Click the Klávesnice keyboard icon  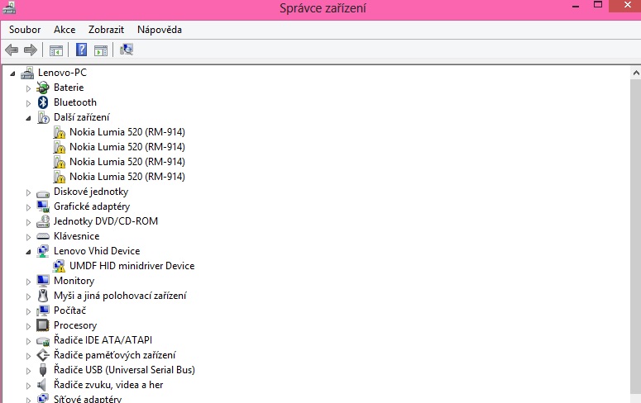pos(43,236)
